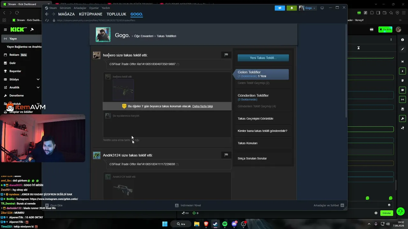
Task: Report Andrk3124's trade offer with flag icon
Action: click(226, 155)
